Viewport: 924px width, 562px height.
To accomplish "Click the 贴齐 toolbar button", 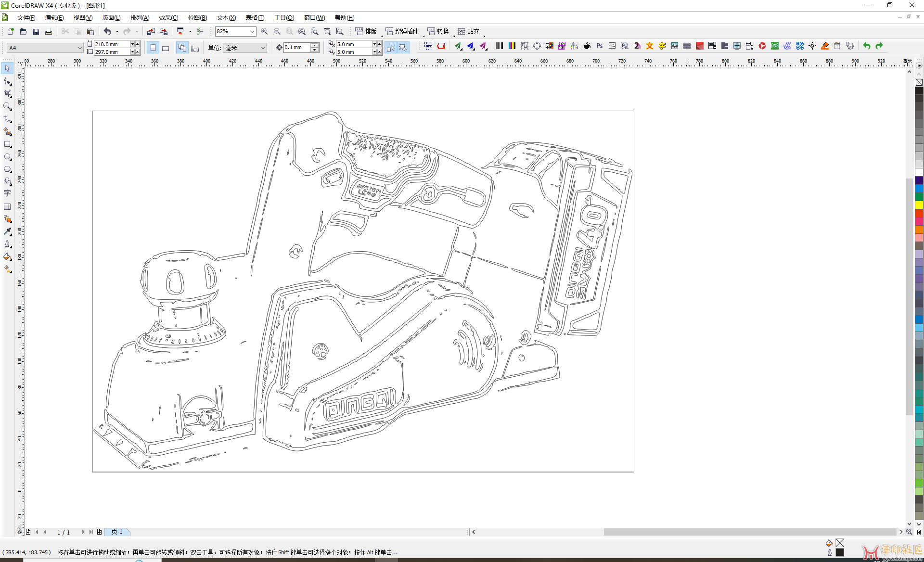I will coord(468,31).
